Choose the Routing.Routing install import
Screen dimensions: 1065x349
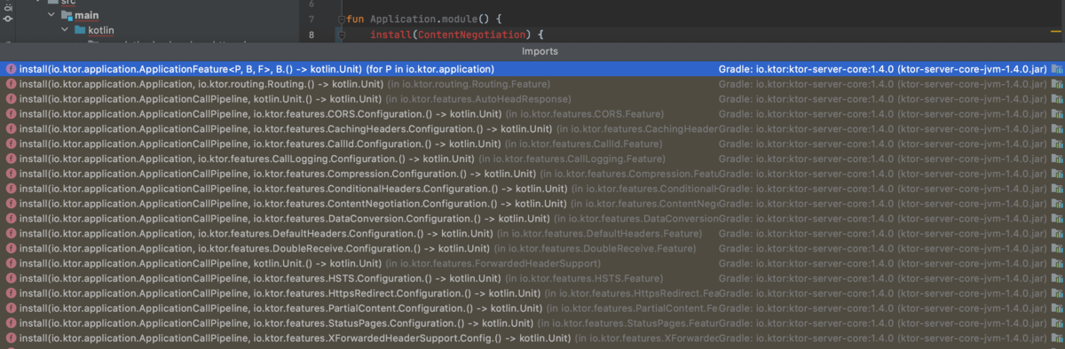coord(532,84)
